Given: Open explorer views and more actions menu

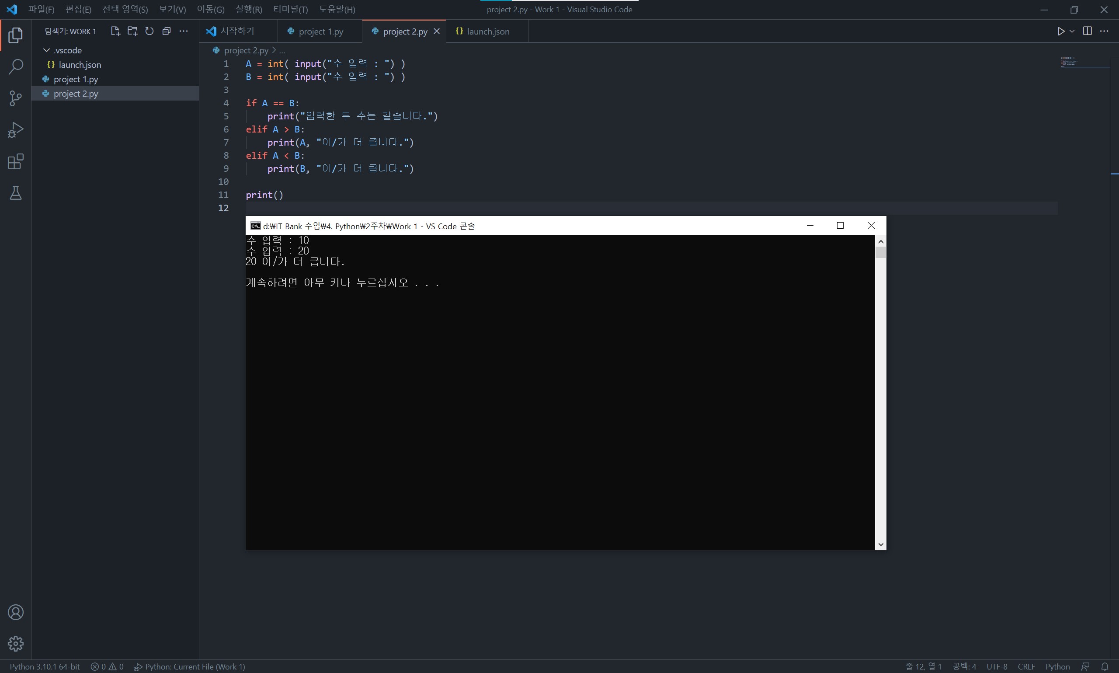Looking at the screenshot, I should point(184,31).
